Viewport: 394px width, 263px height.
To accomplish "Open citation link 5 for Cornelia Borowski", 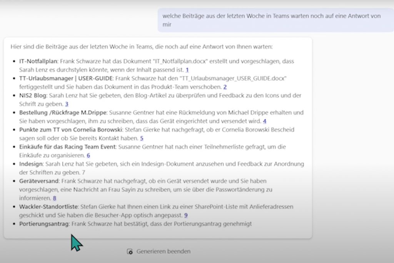I will [x=142, y=138].
